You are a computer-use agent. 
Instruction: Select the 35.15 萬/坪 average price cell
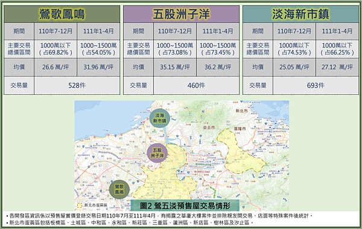(175, 67)
